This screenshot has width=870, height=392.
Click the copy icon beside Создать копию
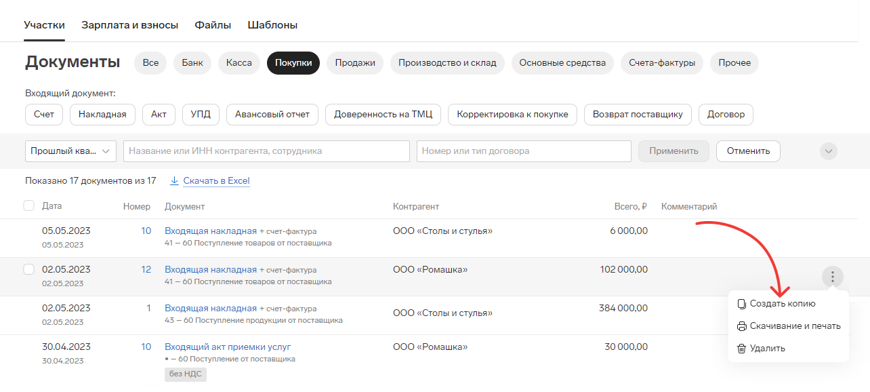tap(741, 304)
